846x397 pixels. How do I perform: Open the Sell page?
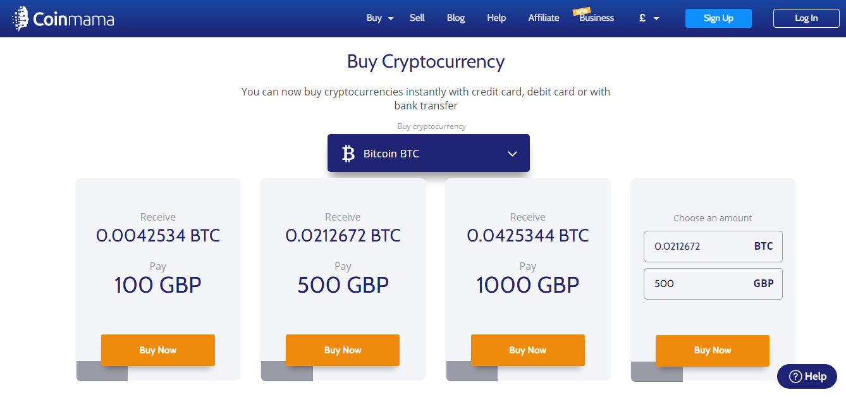click(417, 18)
